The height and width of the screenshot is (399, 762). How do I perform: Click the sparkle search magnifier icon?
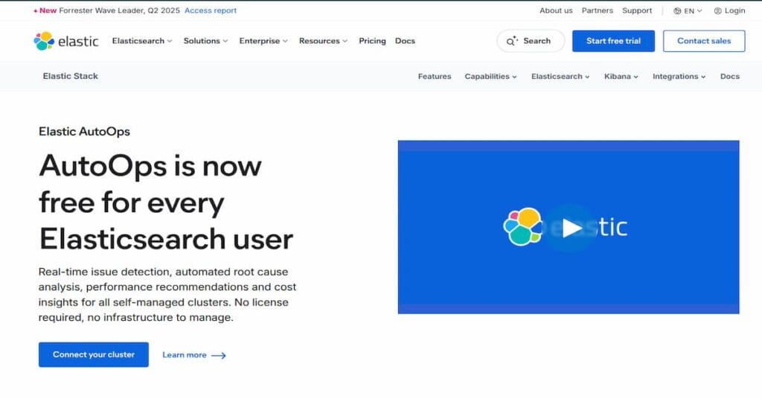(512, 41)
